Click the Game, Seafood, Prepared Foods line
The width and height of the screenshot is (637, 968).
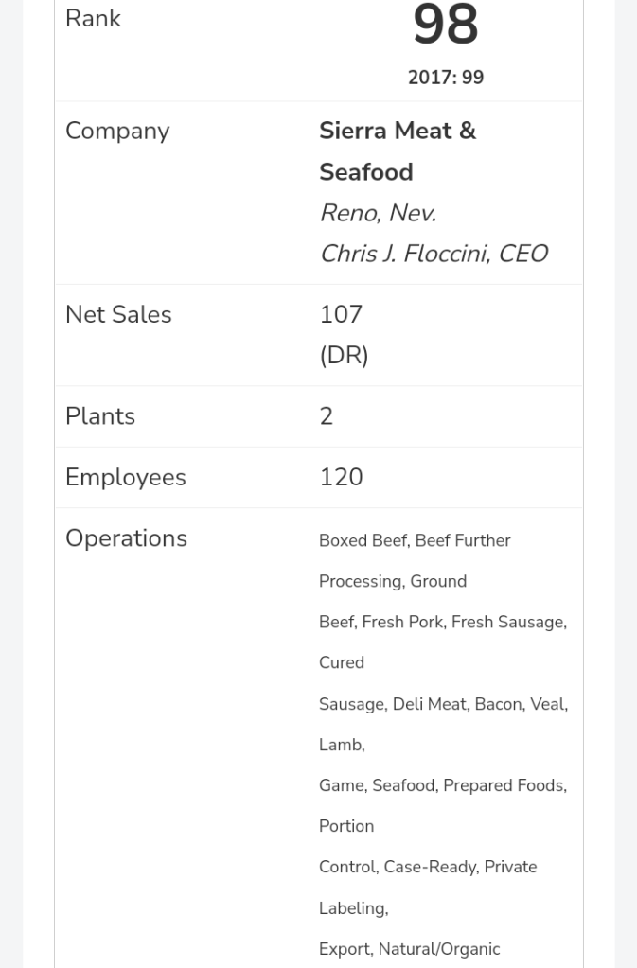(x=442, y=785)
